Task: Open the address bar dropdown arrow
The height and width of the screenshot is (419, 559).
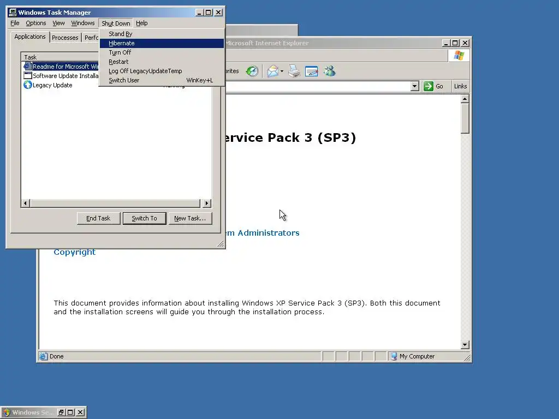Action: (x=414, y=86)
